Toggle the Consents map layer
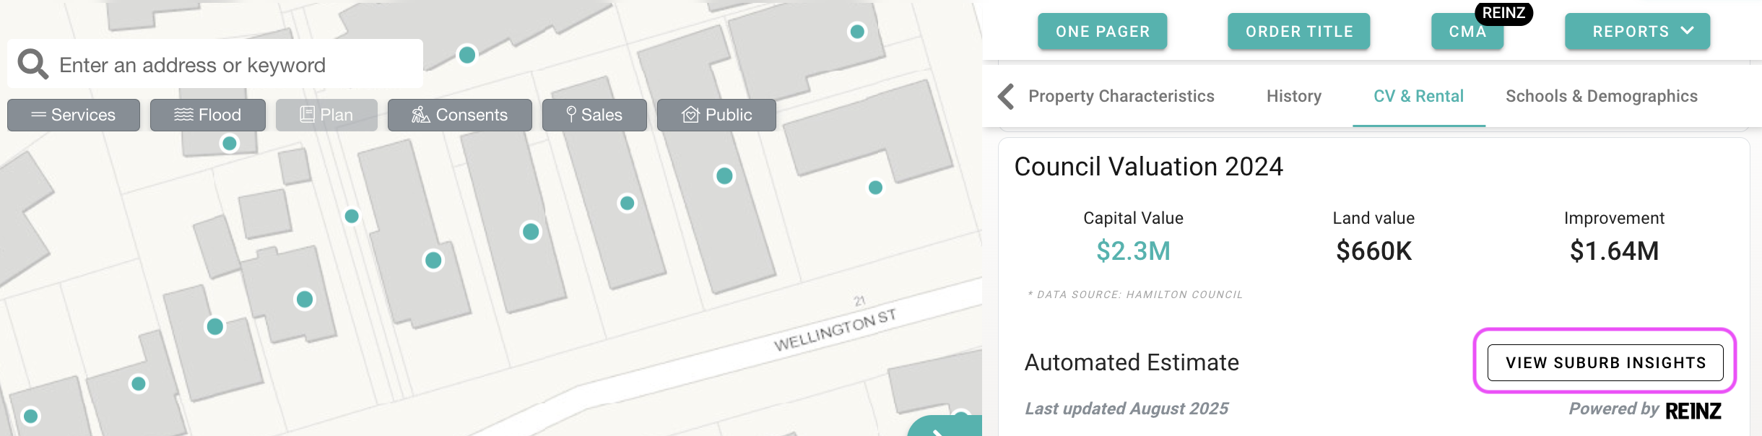 (x=460, y=115)
